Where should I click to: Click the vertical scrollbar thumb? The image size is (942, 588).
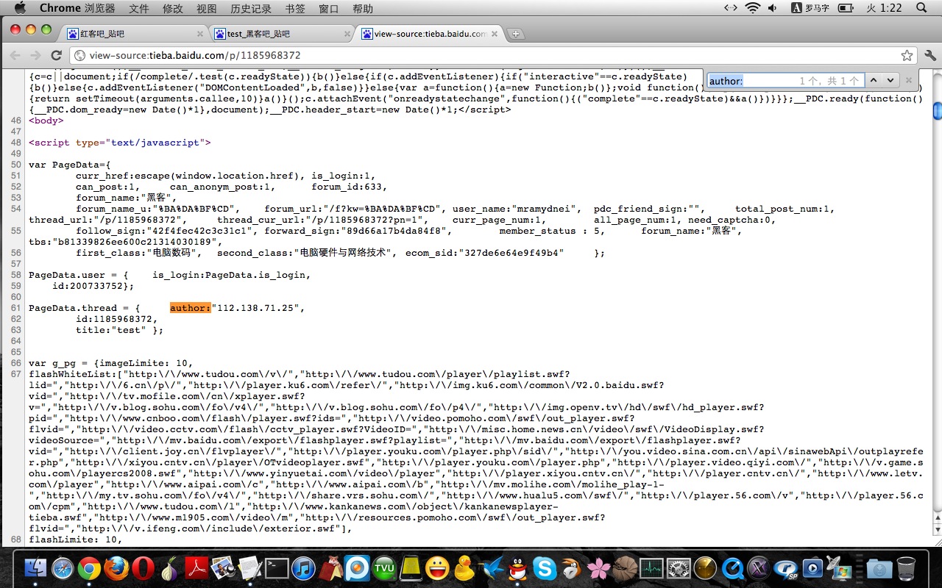pyautogui.click(x=937, y=110)
